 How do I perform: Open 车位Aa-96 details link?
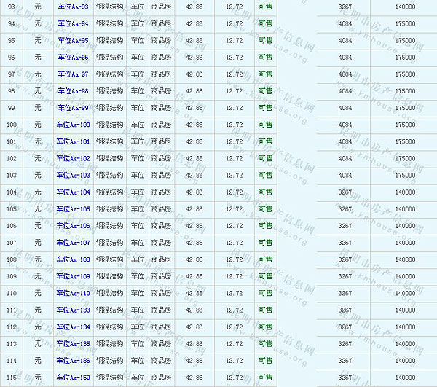[73, 57]
